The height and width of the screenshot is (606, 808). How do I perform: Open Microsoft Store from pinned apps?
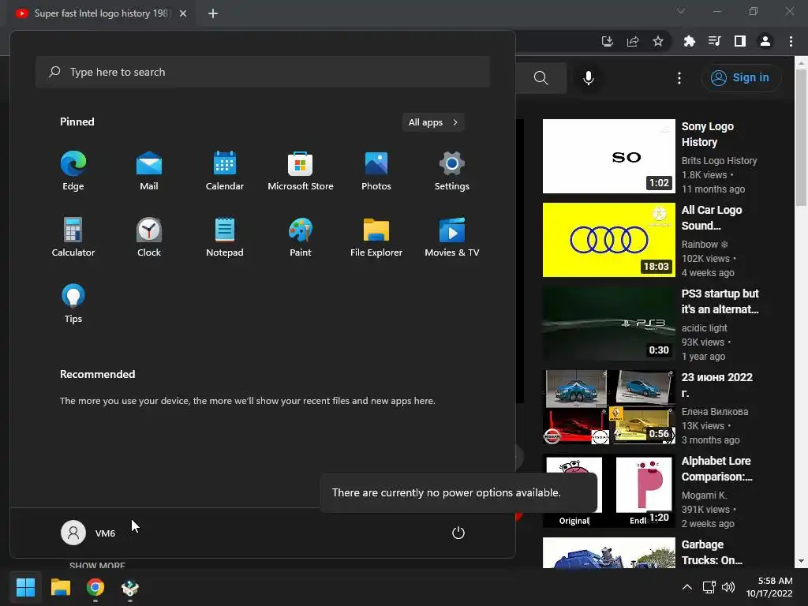click(x=301, y=171)
